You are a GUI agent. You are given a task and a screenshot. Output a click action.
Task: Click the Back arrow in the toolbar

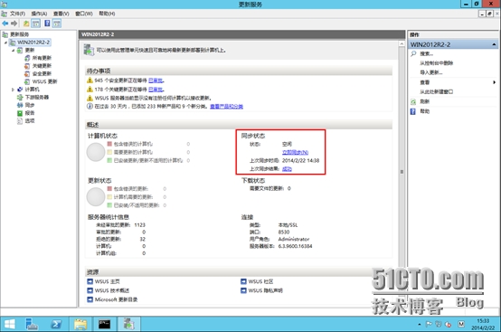[x=5, y=24]
